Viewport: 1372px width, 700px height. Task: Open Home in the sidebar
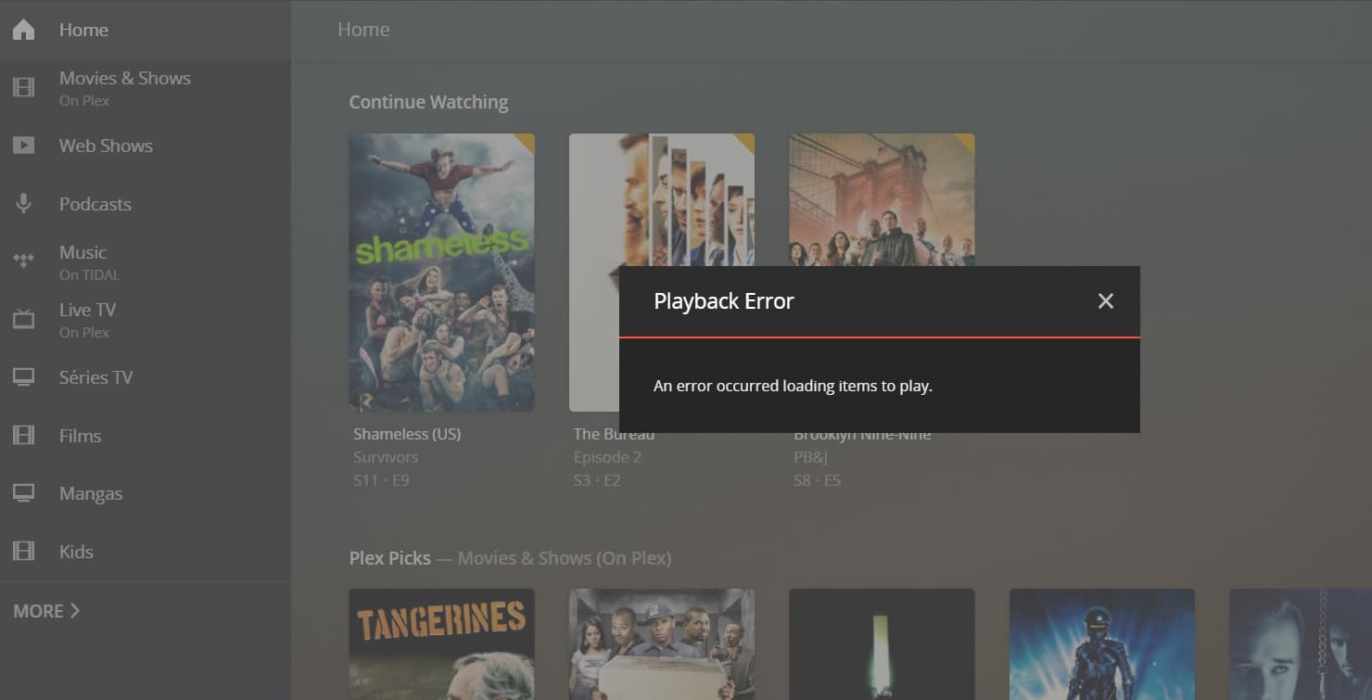pyautogui.click(x=146, y=30)
